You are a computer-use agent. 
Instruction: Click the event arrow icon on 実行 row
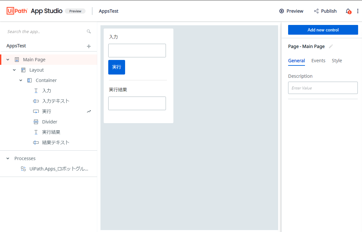(89, 111)
